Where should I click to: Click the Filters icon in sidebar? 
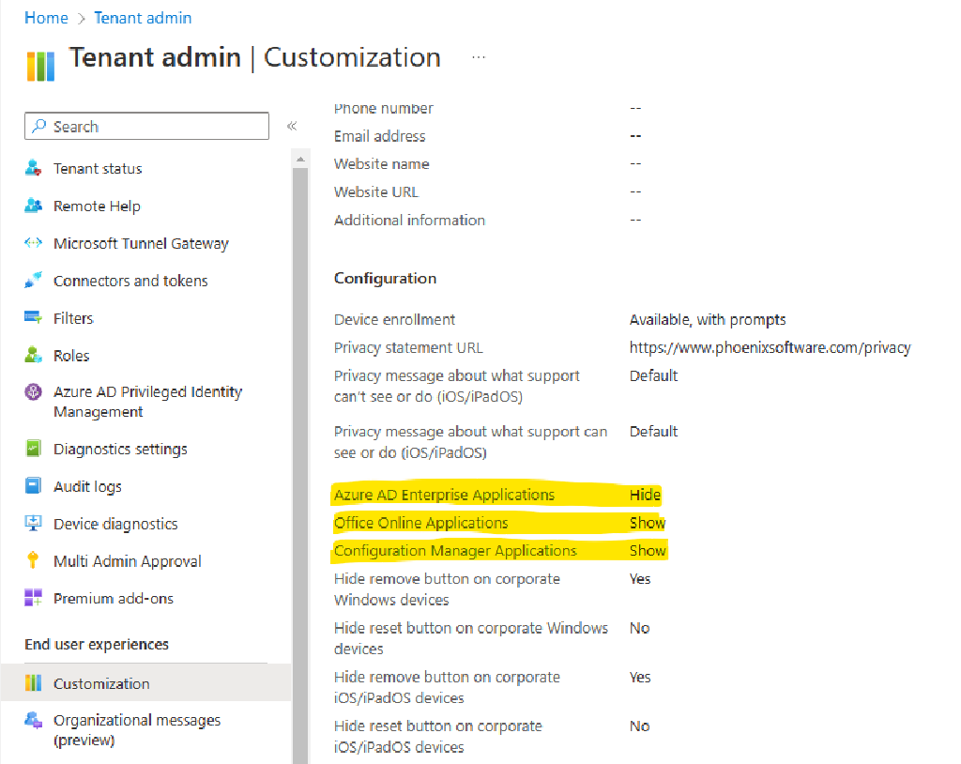[33, 317]
